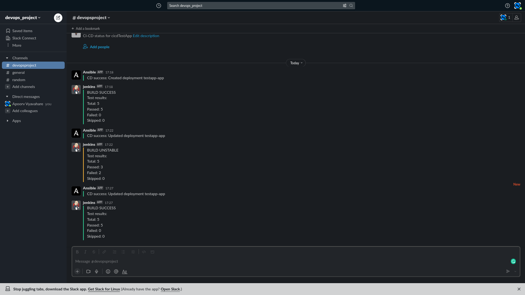Open search filters slider icon
This screenshot has width=525, height=295.
(345, 5)
